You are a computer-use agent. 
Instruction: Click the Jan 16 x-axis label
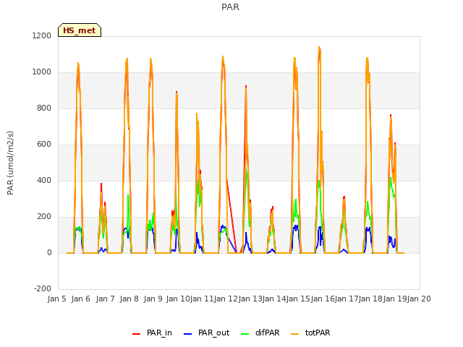tap(322, 299)
